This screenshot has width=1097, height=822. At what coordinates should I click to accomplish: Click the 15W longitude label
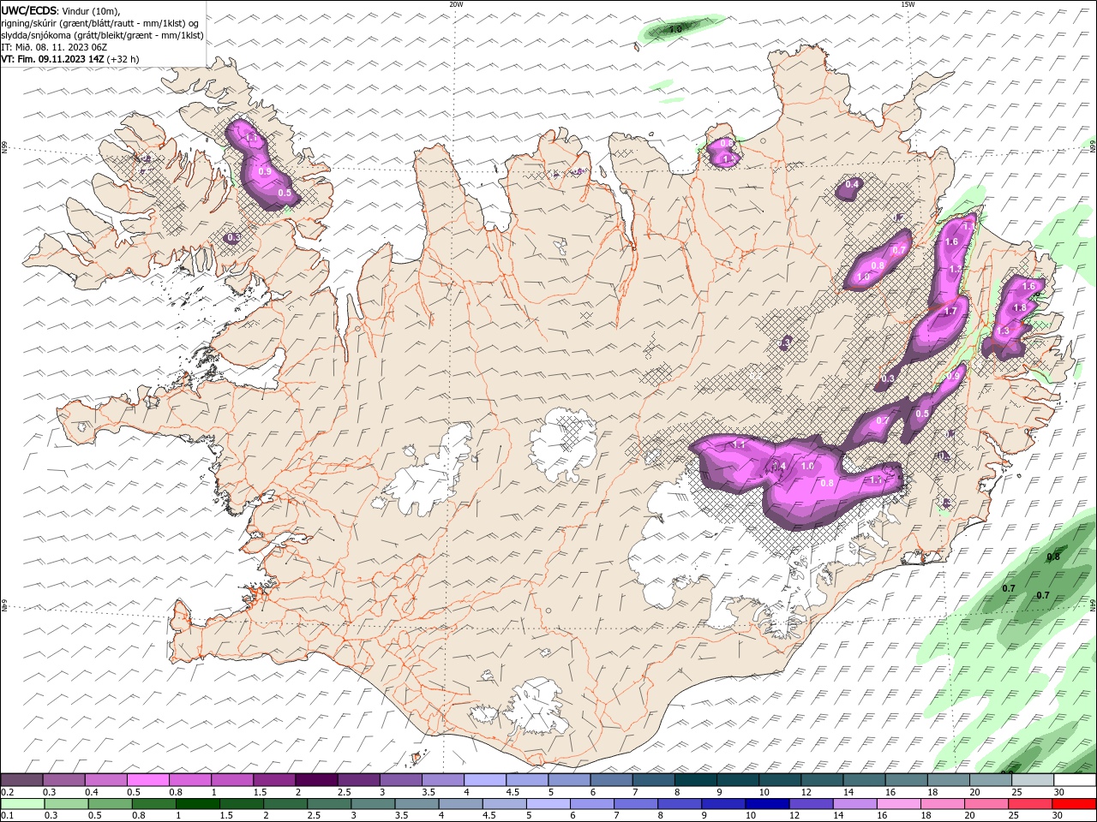[x=908, y=4]
